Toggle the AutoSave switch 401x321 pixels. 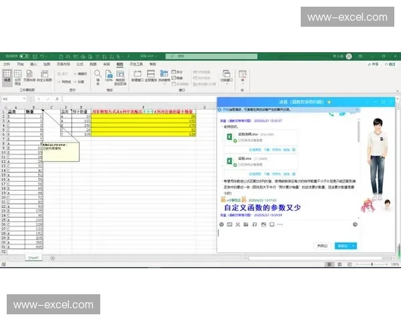pos(24,56)
